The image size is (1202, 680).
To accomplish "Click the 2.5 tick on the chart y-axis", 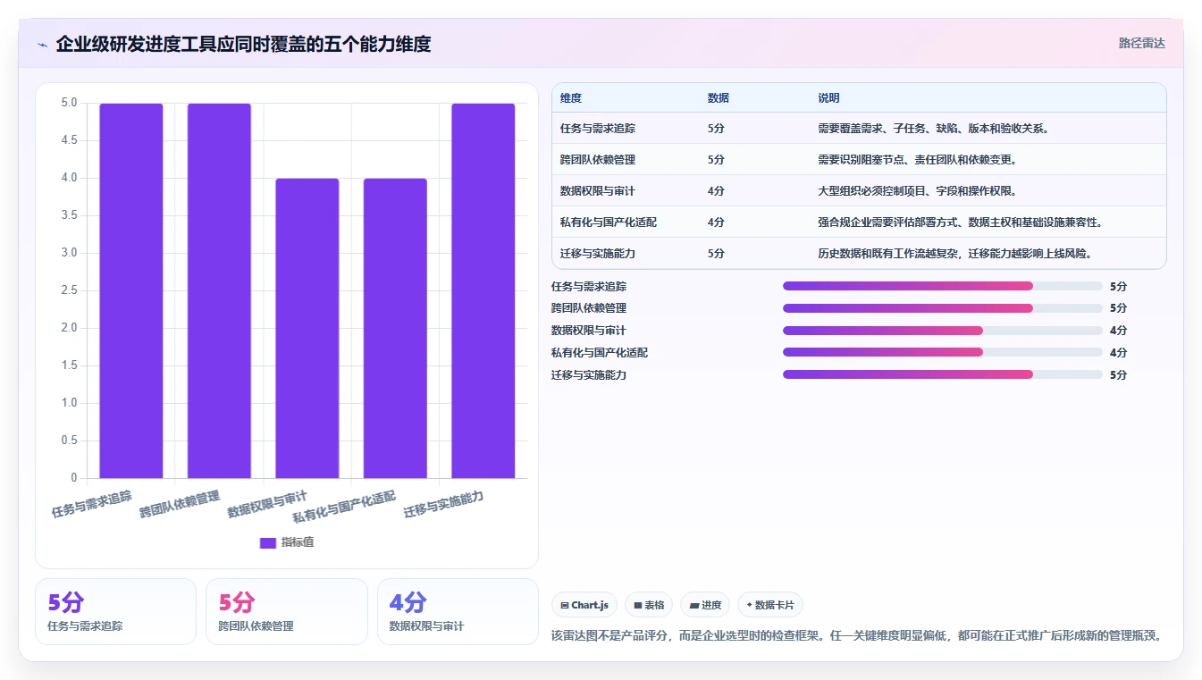I will pos(69,290).
